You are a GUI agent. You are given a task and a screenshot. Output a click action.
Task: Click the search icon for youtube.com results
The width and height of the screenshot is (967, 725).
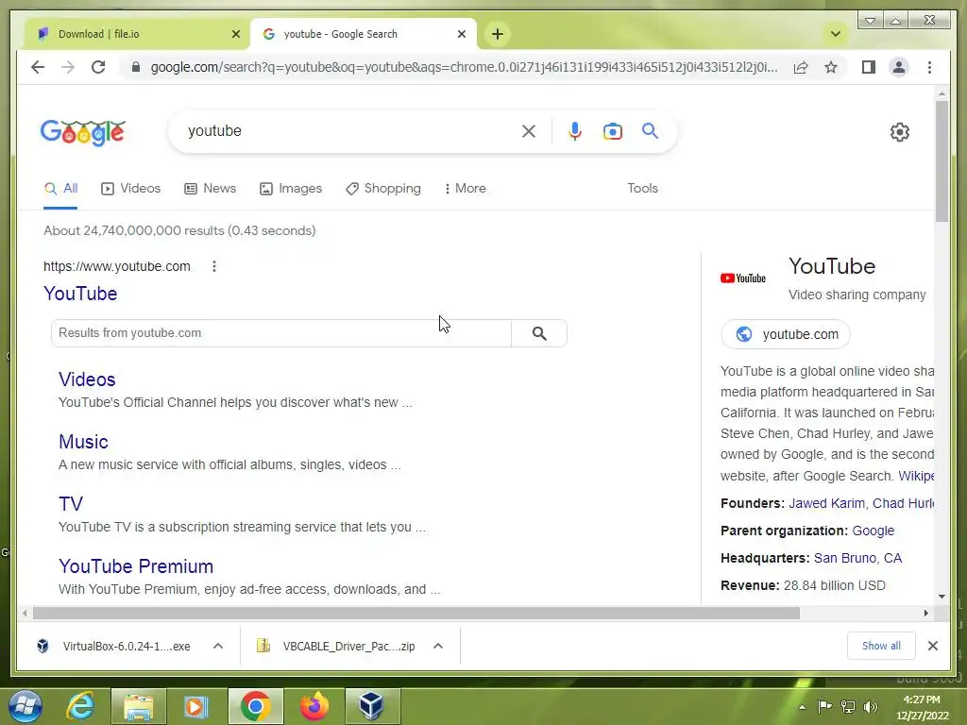[539, 333]
